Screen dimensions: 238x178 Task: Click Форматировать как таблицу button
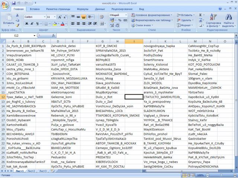click(x=151, y=20)
